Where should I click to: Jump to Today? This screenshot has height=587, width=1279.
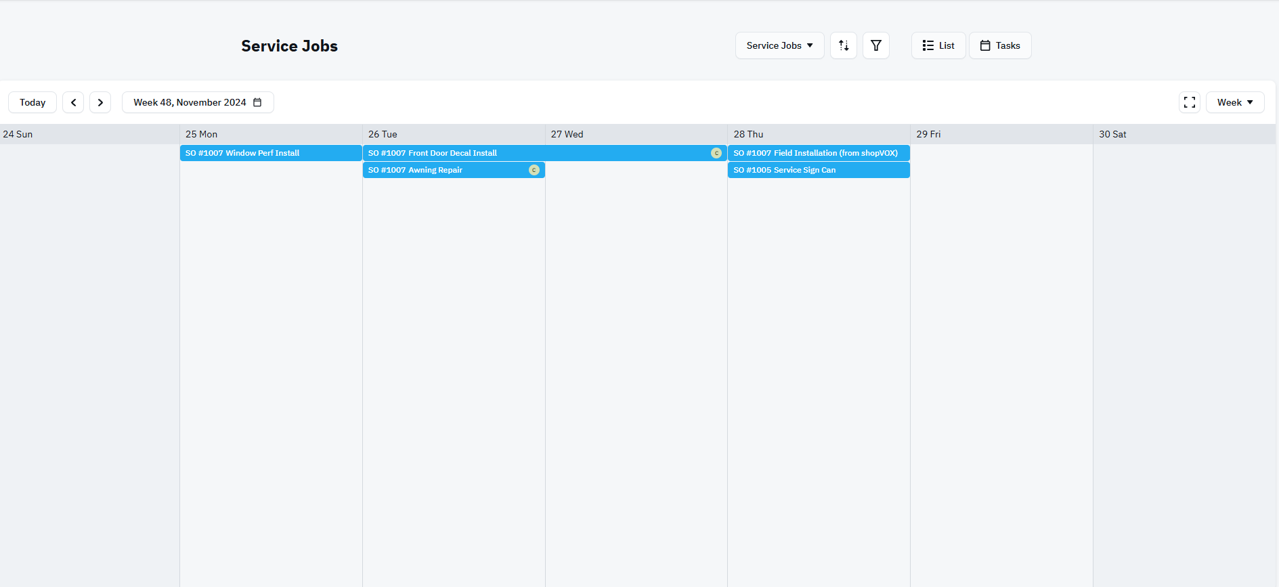click(x=32, y=102)
